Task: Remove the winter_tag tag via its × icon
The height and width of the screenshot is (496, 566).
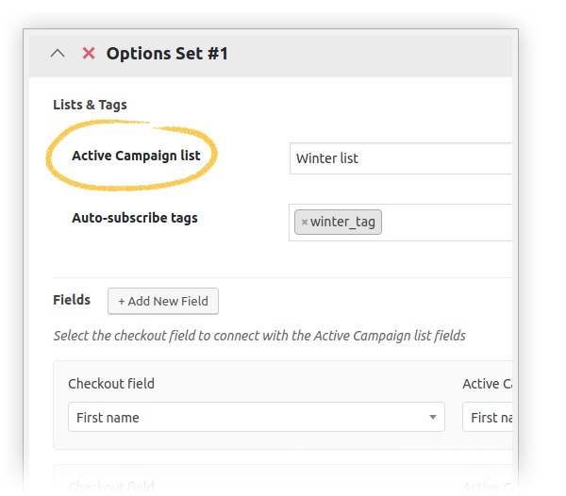Action: [x=304, y=223]
